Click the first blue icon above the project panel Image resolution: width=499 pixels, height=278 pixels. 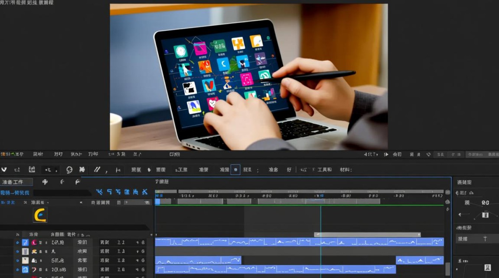point(99,192)
